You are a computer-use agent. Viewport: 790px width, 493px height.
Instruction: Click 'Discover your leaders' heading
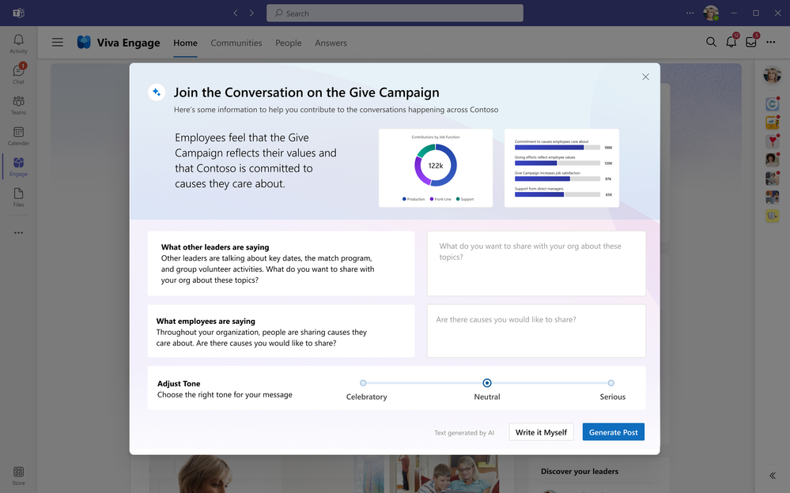[x=580, y=472]
